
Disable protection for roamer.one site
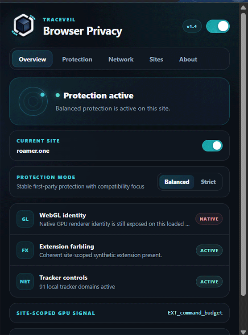(212, 146)
